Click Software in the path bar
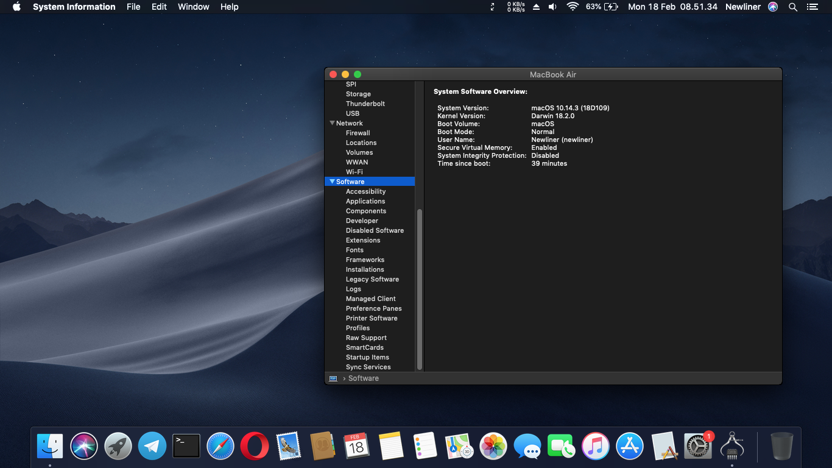Screen dimensions: 832x468 point(364,378)
